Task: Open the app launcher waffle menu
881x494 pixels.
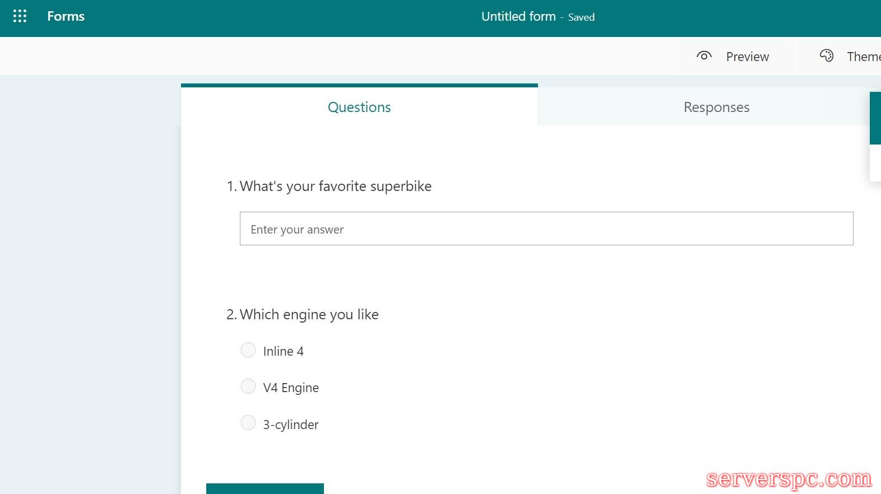Action: [x=20, y=16]
